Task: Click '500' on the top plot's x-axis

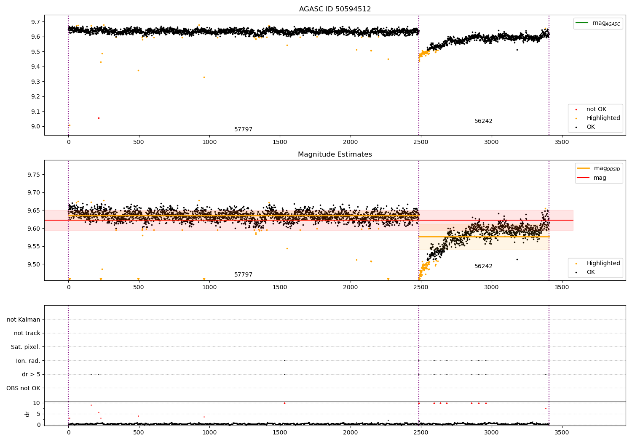Action: (139, 142)
